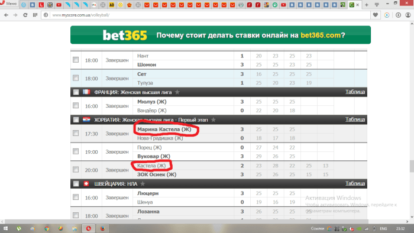Go back with the browser back arrow
Image resolution: width=414 pixels, height=233 pixels.
(6, 15)
